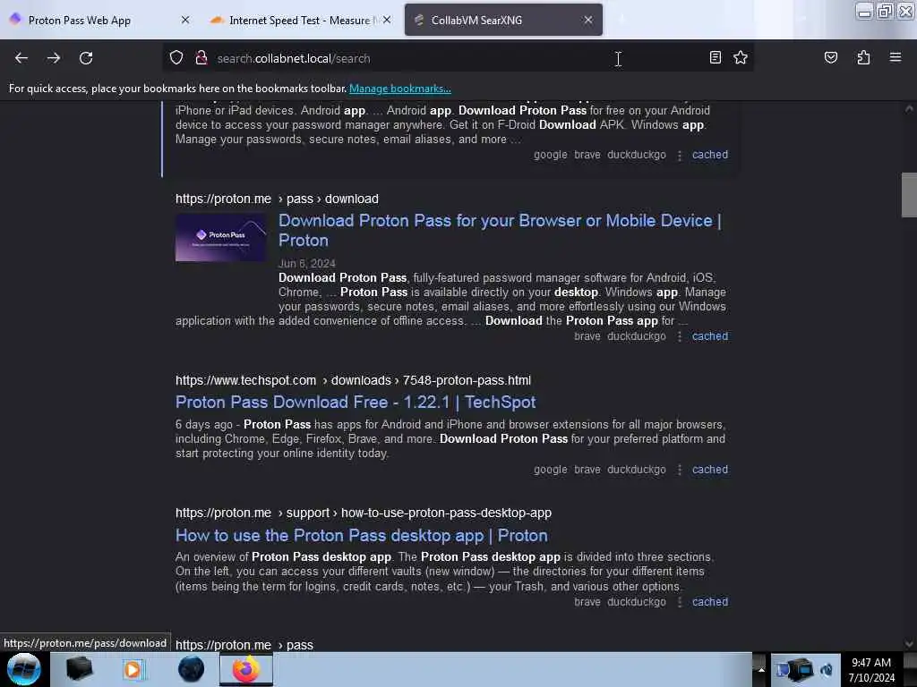The width and height of the screenshot is (917, 687).
Task: Expand options menu for desktop app support result
Action: (x=680, y=602)
